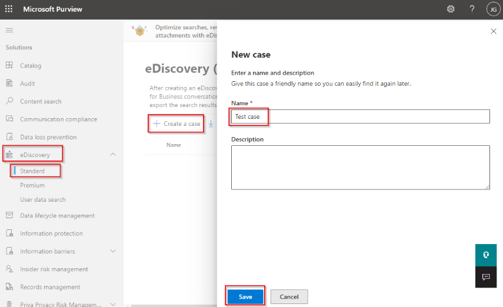
Task: Open the app launcher waffle icon
Action: (9, 9)
